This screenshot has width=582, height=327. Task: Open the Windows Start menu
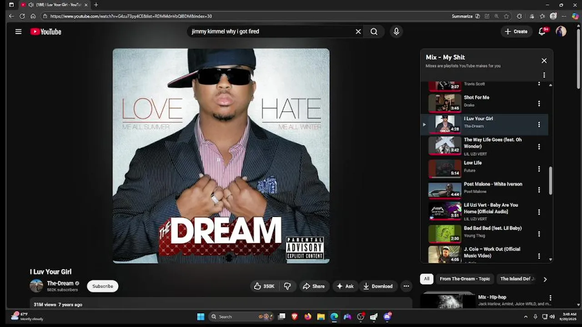(201, 317)
